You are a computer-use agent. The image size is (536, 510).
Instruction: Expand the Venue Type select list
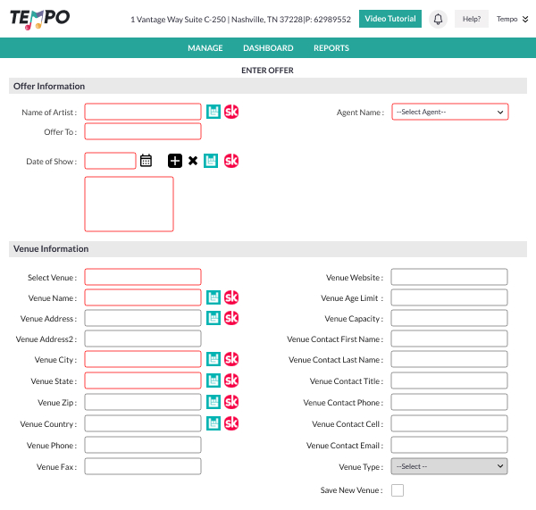tap(448, 466)
